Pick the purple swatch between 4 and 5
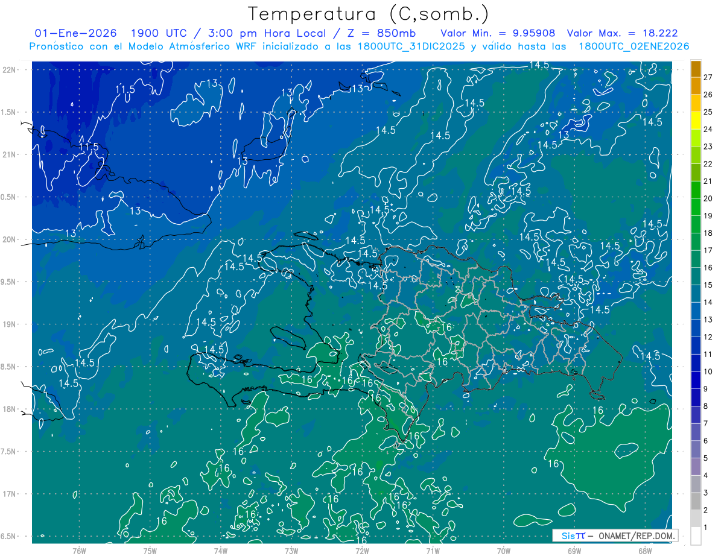Image resolution: width=724 pixels, height=559 pixels. [x=696, y=467]
